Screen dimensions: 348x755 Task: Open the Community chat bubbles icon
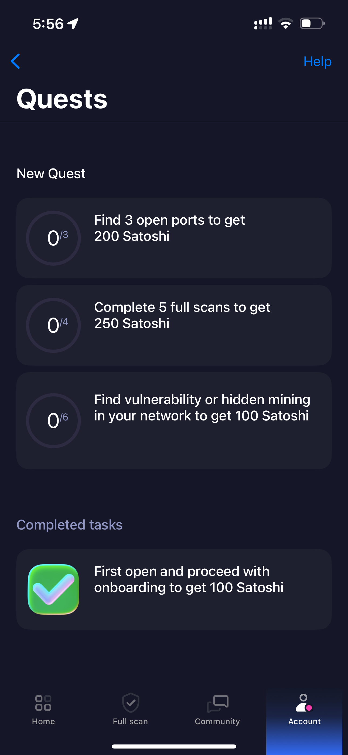217,703
